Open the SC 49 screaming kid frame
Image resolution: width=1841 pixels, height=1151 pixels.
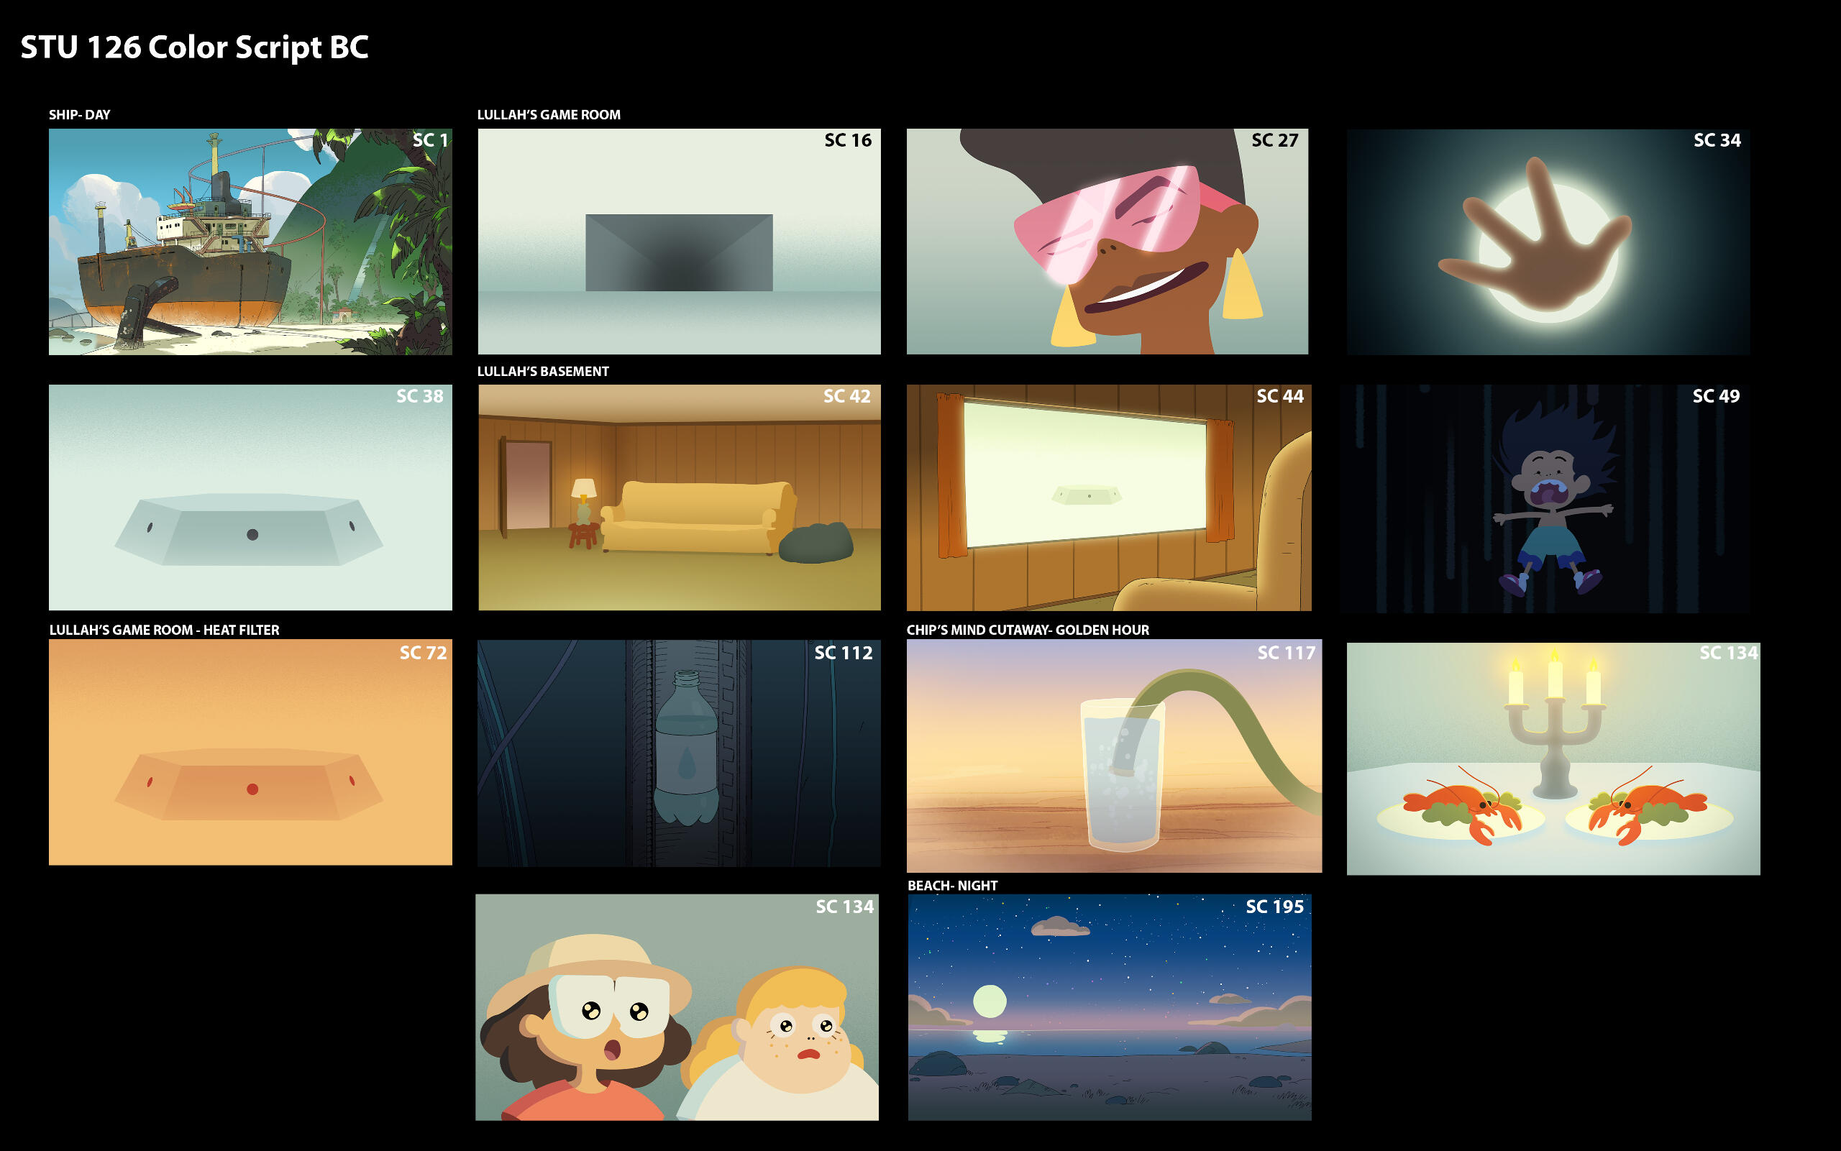1545,499
